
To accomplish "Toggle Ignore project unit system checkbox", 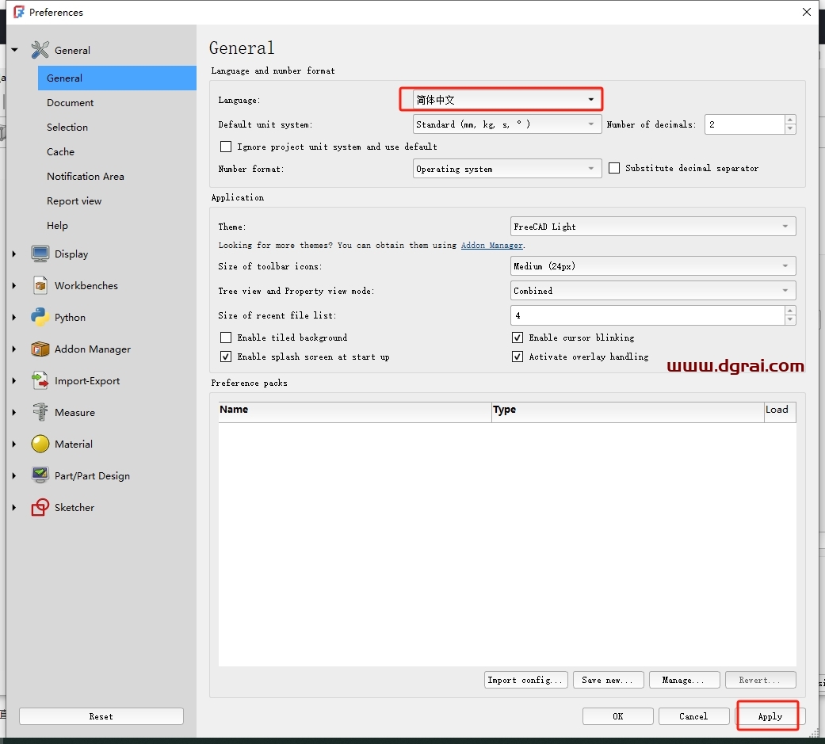I will tap(226, 147).
